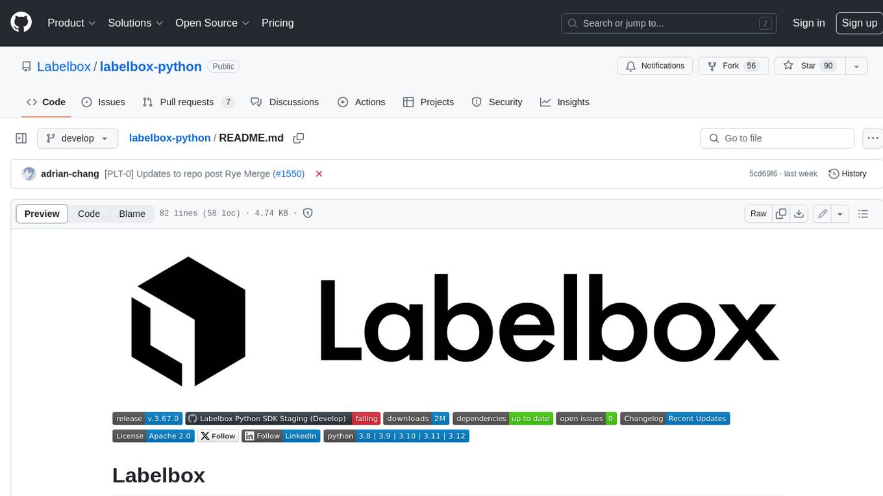Screen dimensions: 883x496
Task: Open the Solutions menu
Action: (x=136, y=23)
